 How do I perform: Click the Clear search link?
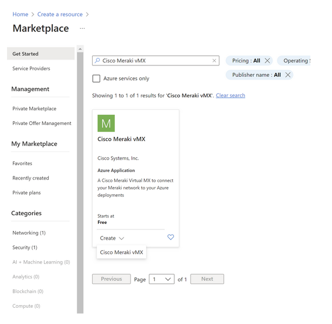point(230,96)
